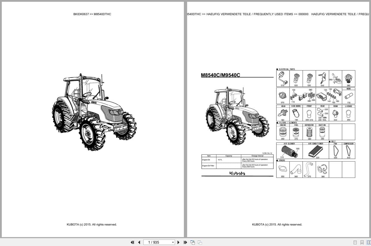
Task: Select electrical part 010 icon
Action: point(283,78)
